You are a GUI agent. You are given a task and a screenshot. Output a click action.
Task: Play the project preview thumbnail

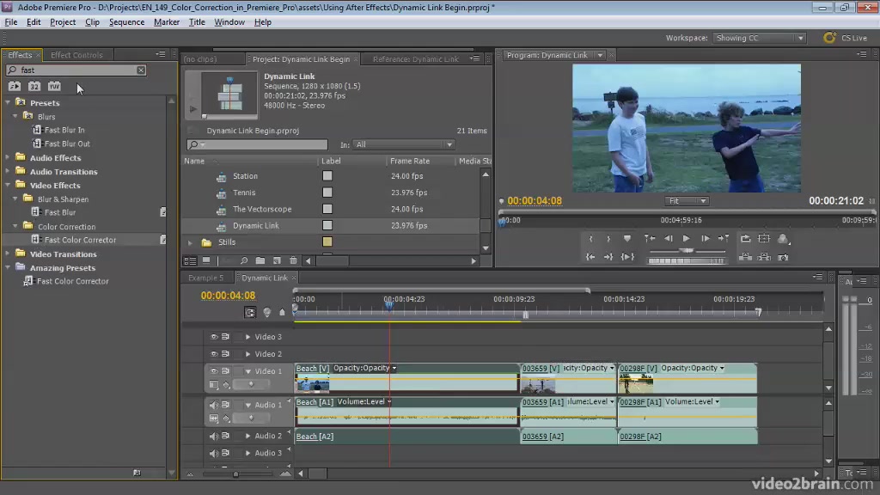pos(193,109)
